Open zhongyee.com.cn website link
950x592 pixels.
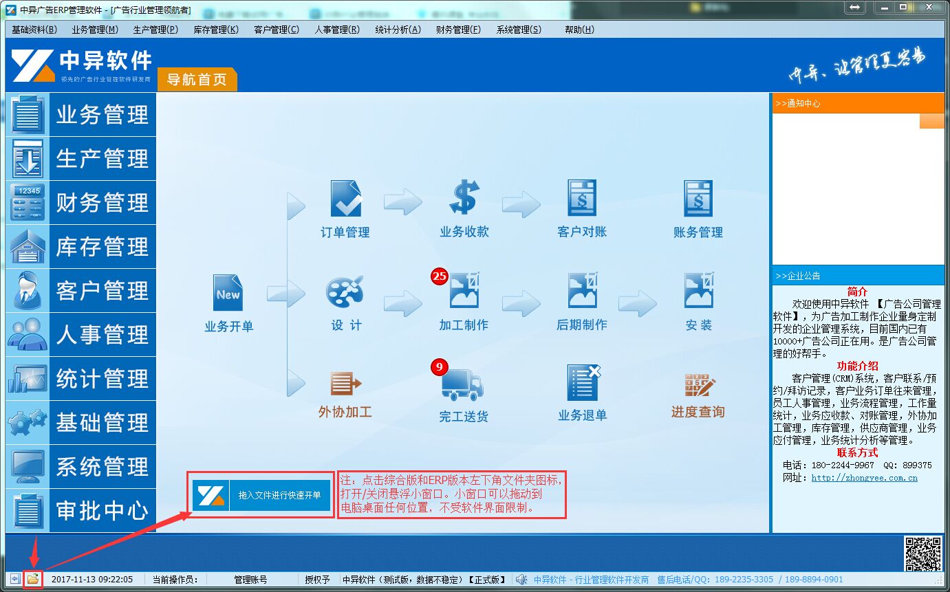864,477
